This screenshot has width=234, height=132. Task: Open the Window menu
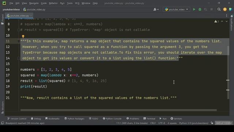[x=86, y=3]
